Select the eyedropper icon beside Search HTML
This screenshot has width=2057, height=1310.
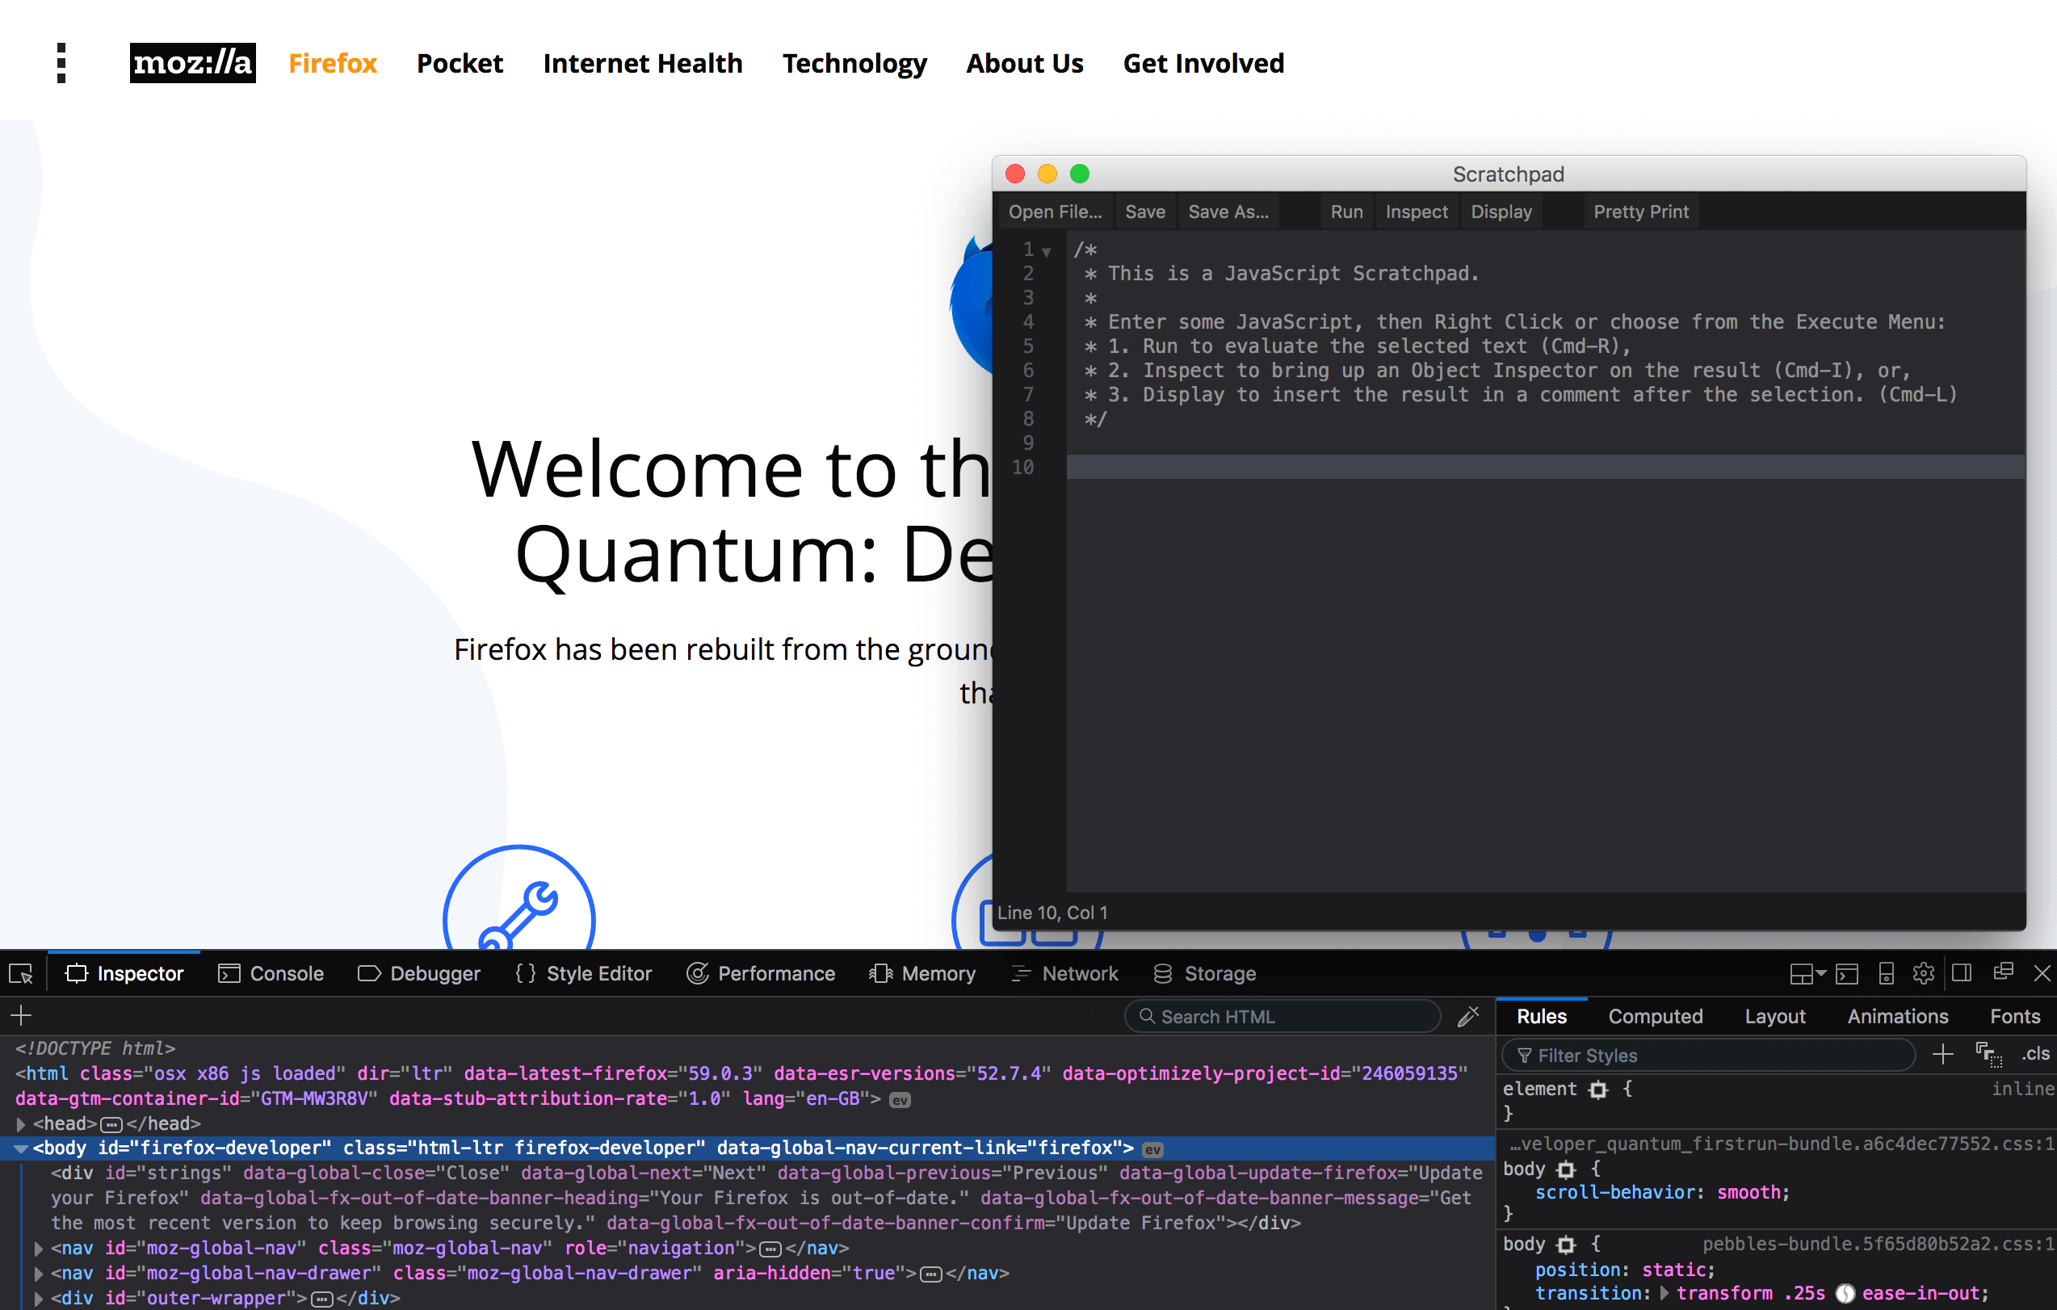pos(1469,1016)
